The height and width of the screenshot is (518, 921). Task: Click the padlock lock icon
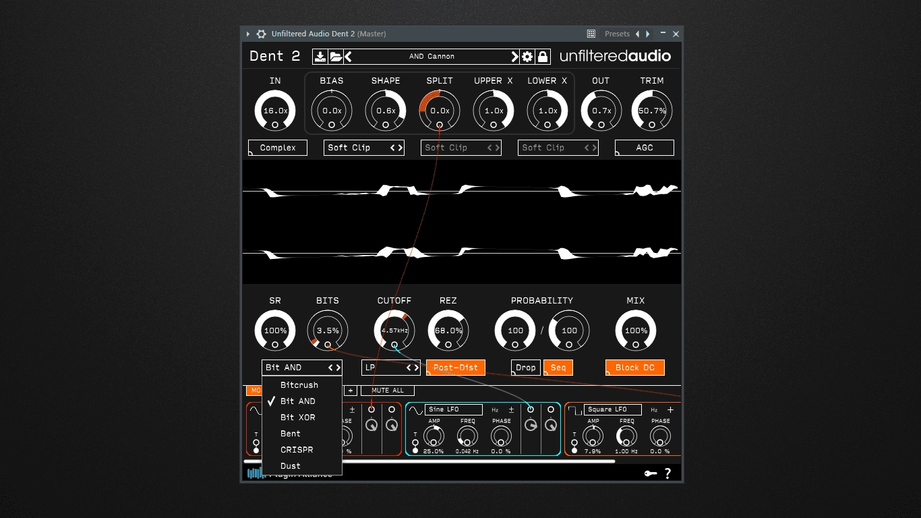tap(543, 57)
